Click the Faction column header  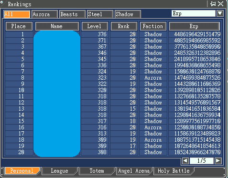click(153, 26)
